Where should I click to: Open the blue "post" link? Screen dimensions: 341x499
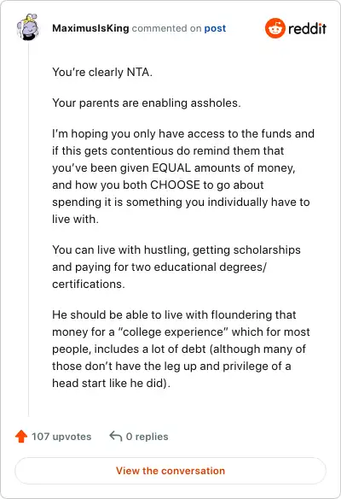215,28
